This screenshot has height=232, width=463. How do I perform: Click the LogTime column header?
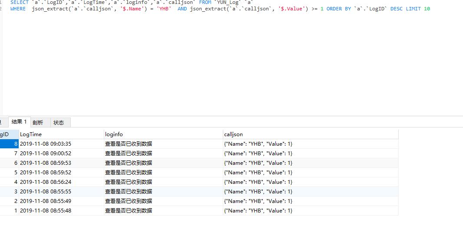click(x=31, y=134)
